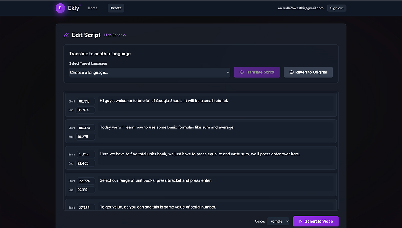The width and height of the screenshot is (402, 228).
Task: Edit the Start time 22.774 field
Action: pos(86,181)
